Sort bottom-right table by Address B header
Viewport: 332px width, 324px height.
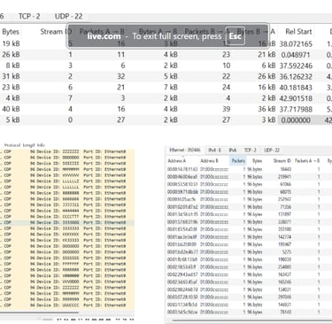click(x=209, y=161)
